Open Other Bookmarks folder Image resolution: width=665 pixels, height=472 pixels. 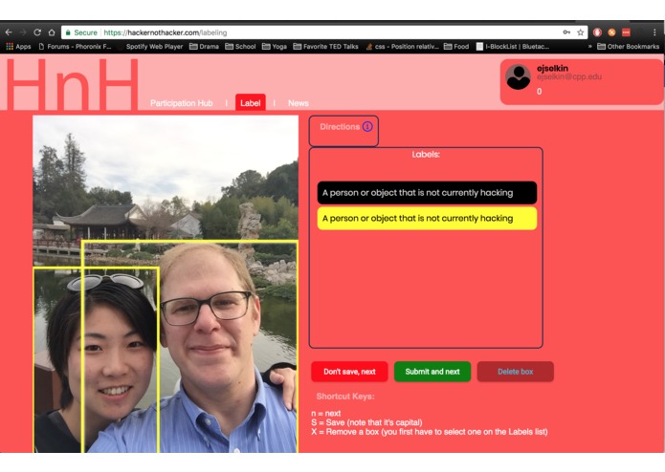click(628, 47)
